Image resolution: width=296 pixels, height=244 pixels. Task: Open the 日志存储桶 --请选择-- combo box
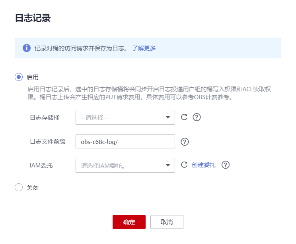coord(119,117)
